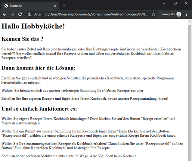
Task: Click paragraph starting "Wollen Sie eigene Rezepte"
Action: click(x=89, y=121)
